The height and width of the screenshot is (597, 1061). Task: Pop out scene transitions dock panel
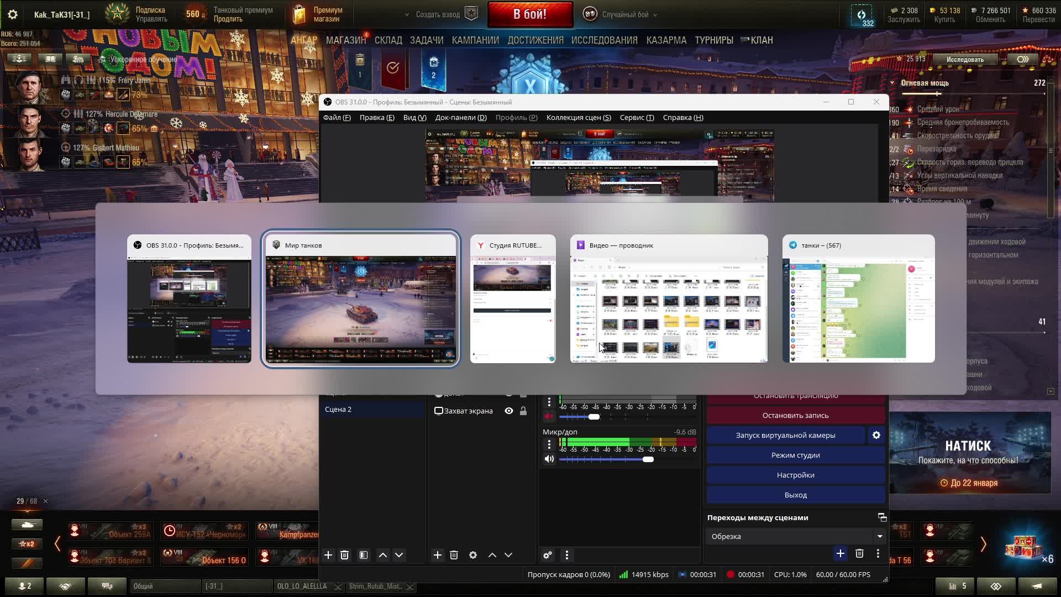(882, 517)
